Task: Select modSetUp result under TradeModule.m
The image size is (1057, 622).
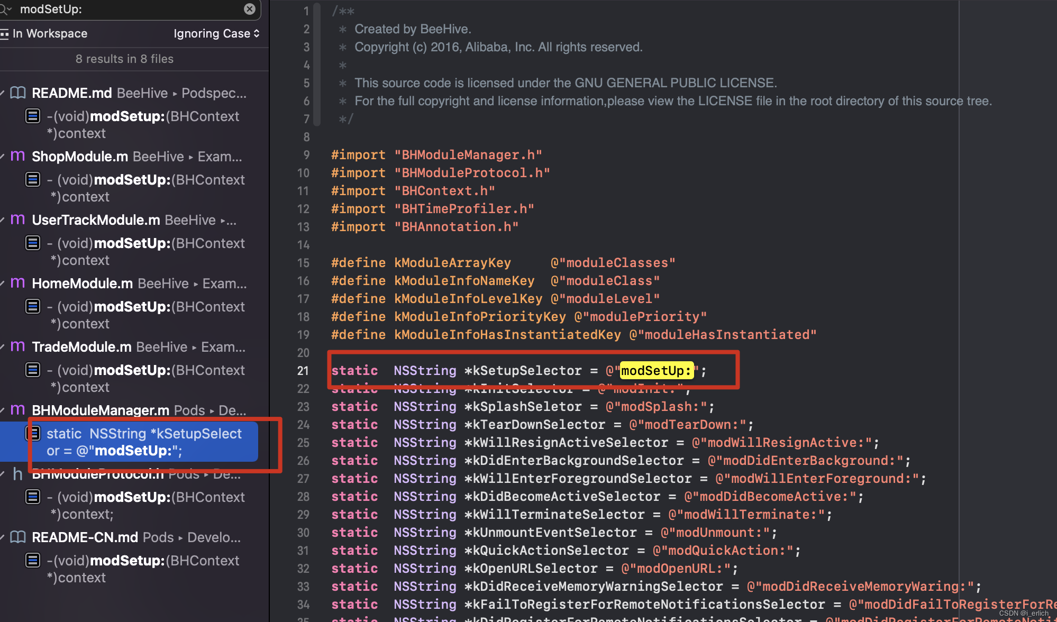Action: (146, 379)
